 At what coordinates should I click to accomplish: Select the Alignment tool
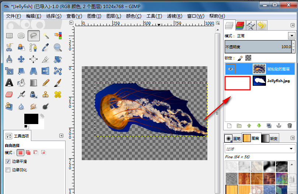(34, 59)
